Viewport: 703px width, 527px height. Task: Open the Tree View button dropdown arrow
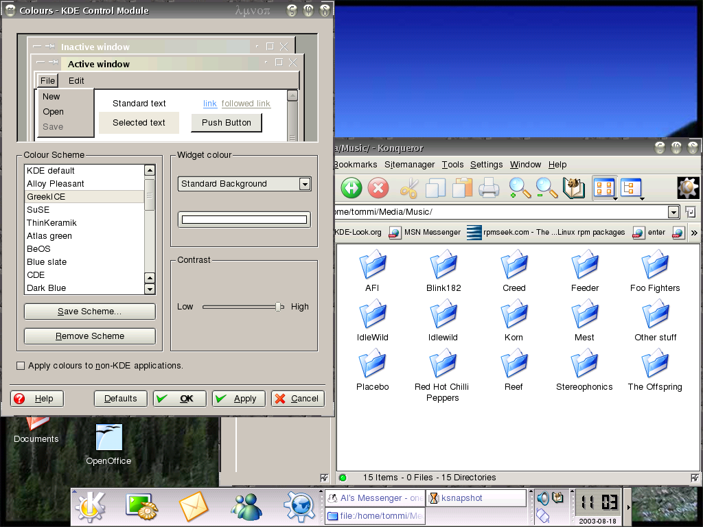click(x=642, y=198)
